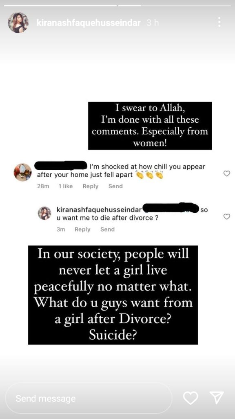Open the three-dot story options menu
Screen dimensions: 235x419
click(x=219, y=22)
